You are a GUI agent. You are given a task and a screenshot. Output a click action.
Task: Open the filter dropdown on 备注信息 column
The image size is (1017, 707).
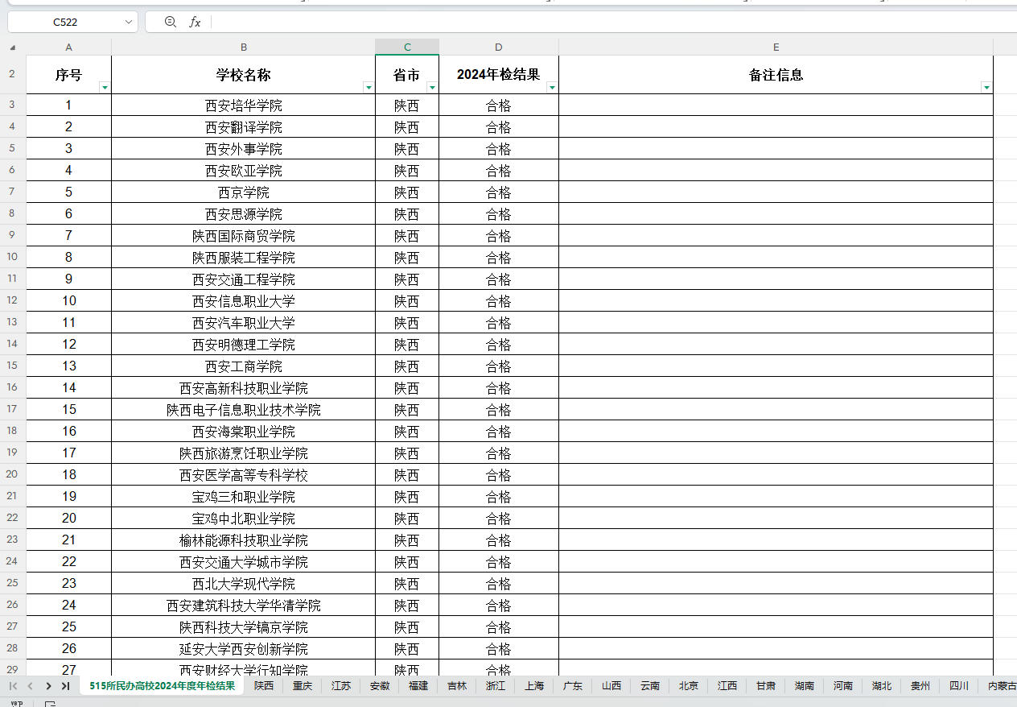(x=986, y=86)
